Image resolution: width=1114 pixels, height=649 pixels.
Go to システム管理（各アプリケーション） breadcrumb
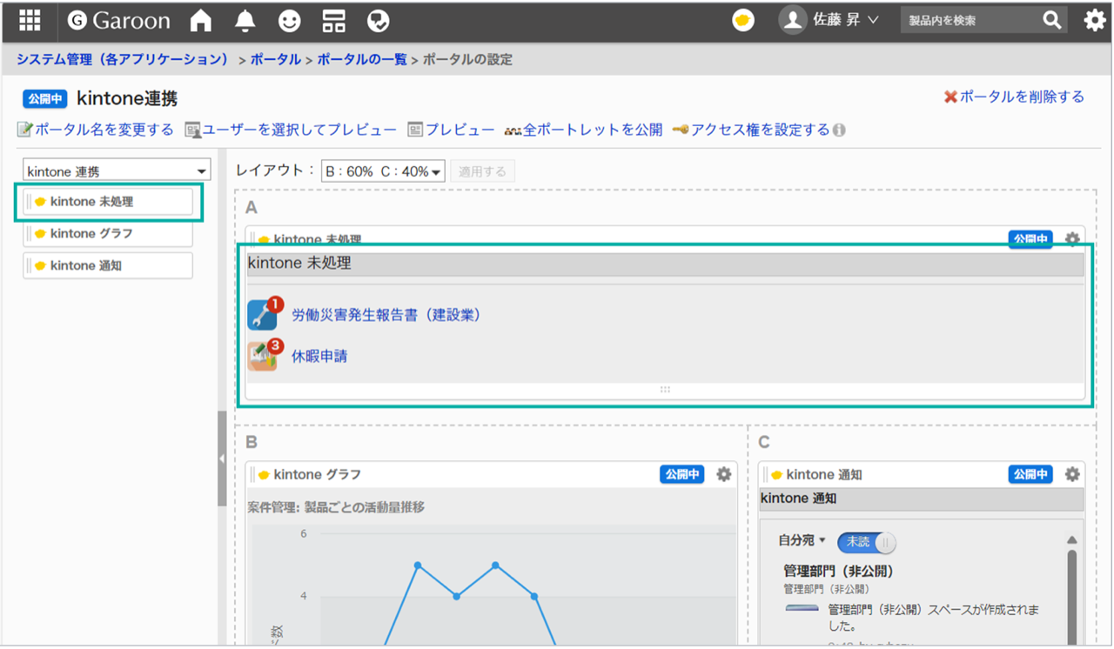(122, 60)
